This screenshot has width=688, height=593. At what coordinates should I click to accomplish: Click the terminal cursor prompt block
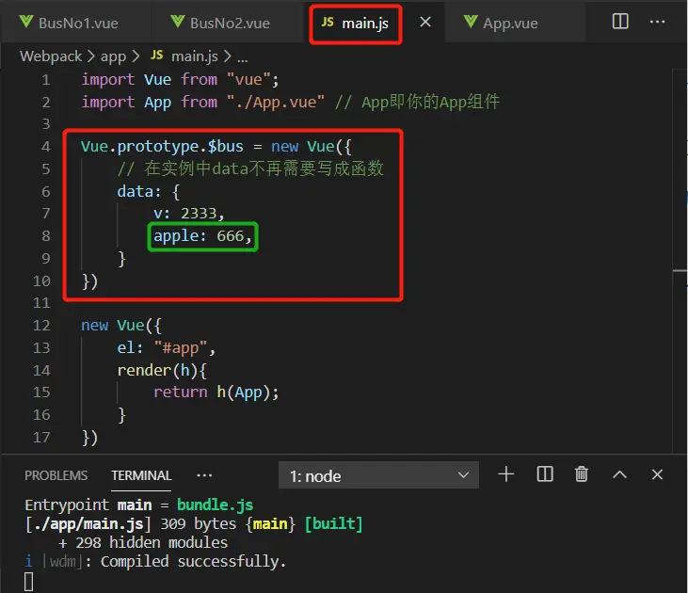pos(28,582)
